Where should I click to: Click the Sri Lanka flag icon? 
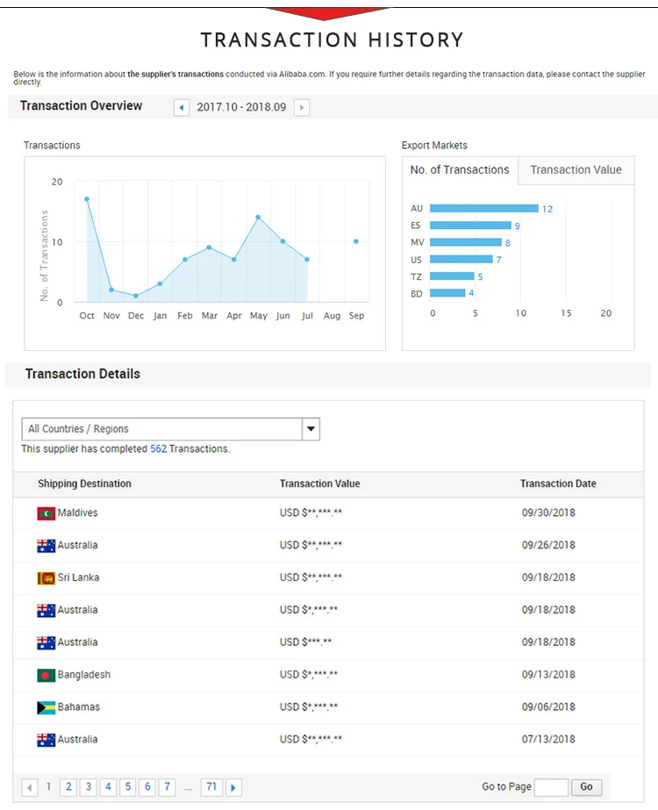click(46, 578)
